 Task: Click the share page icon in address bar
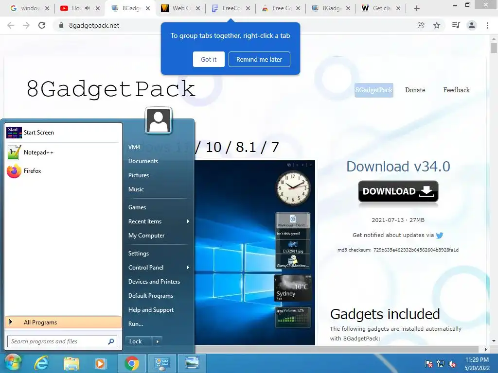tap(421, 25)
